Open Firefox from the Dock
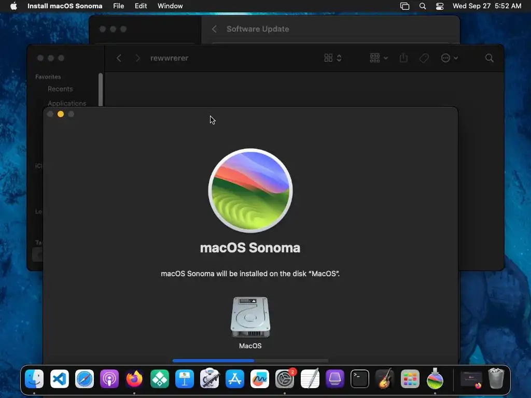531x398 pixels. pyautogui.click(x=134, y=379)
